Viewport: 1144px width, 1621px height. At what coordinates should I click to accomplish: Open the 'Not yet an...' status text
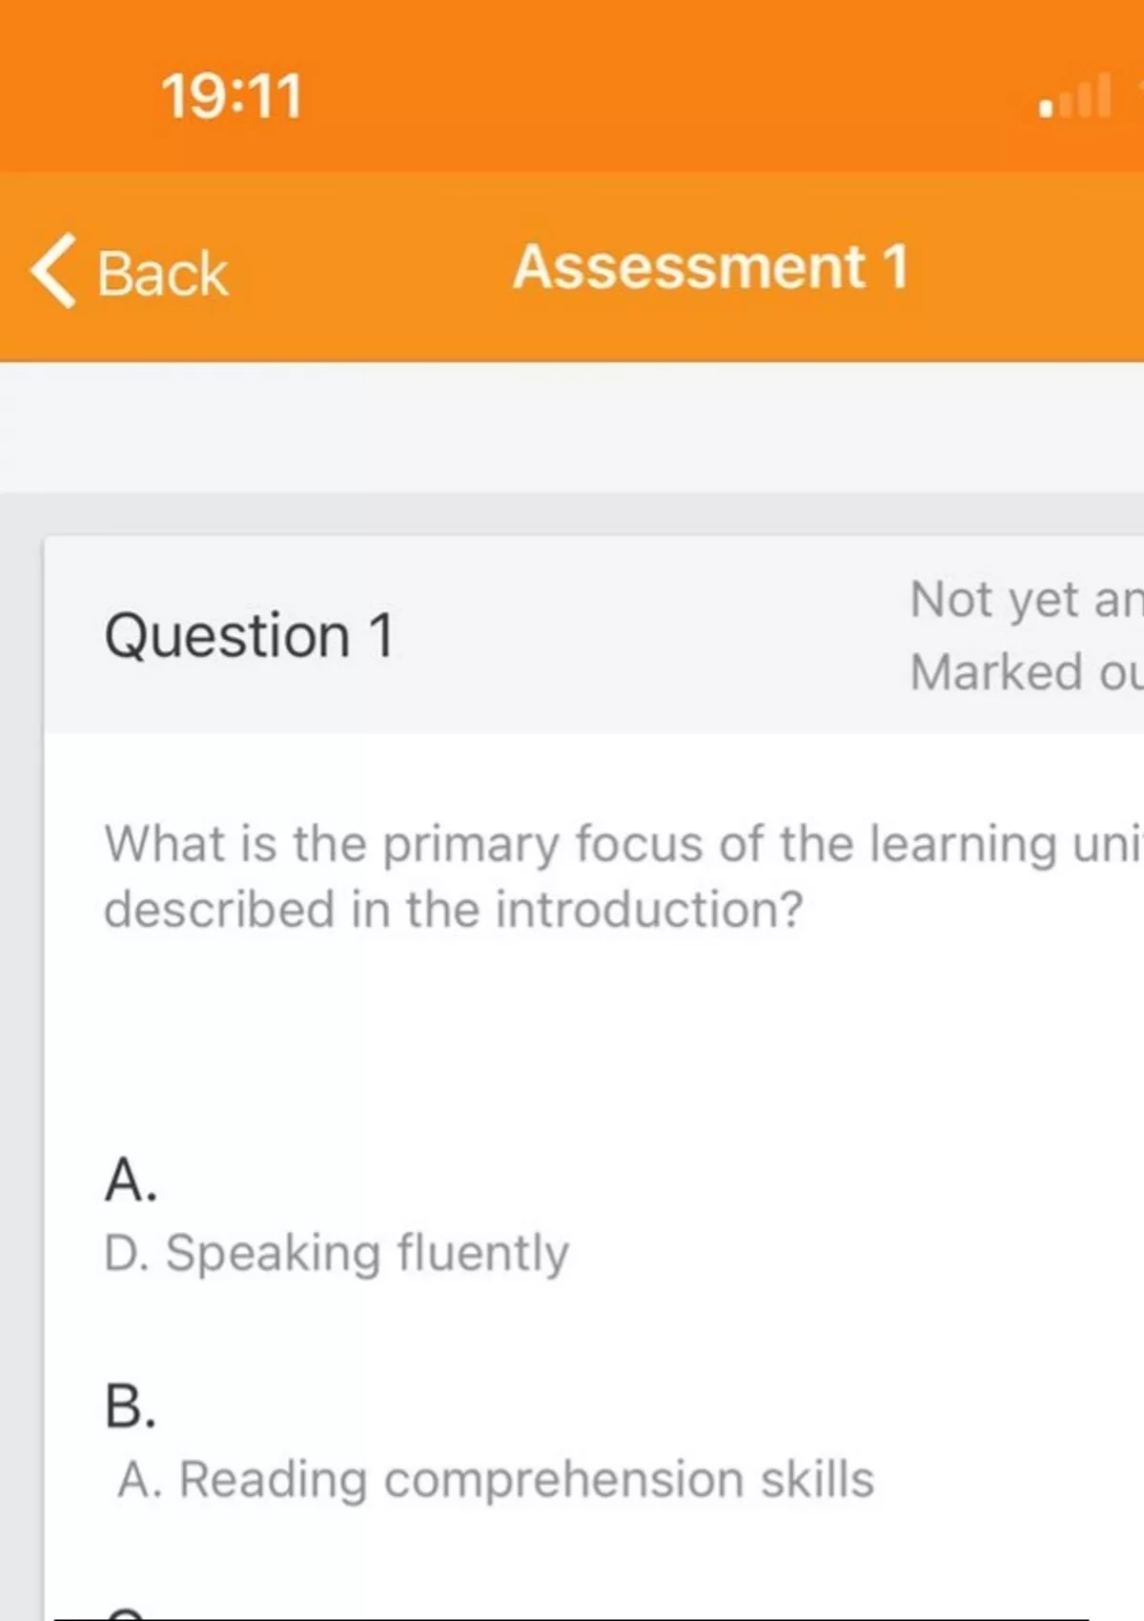(x=1025, y=600)
